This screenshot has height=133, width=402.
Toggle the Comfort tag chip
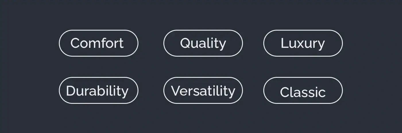98,43
